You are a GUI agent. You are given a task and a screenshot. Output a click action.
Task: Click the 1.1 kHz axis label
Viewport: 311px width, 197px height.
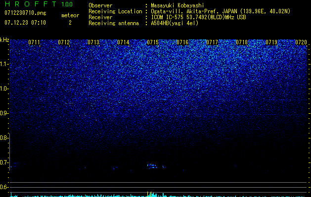[4, 64]
